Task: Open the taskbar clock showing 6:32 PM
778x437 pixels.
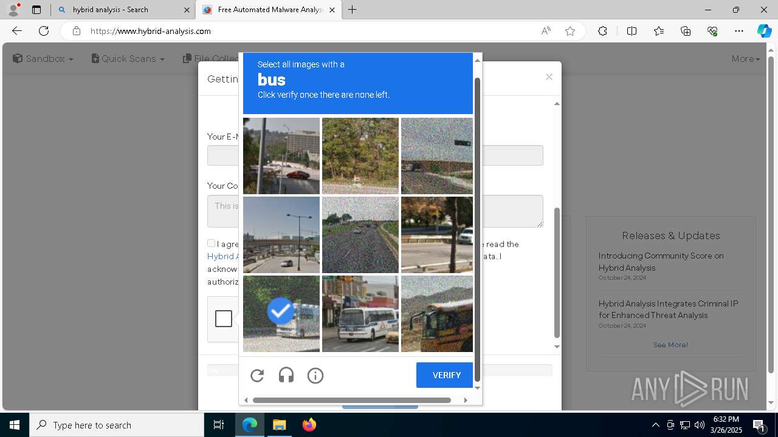Action: [726, 425]
